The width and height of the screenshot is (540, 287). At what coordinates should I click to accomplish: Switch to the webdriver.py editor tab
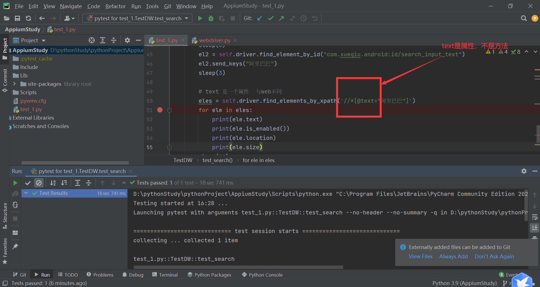[x=214, y=40]
